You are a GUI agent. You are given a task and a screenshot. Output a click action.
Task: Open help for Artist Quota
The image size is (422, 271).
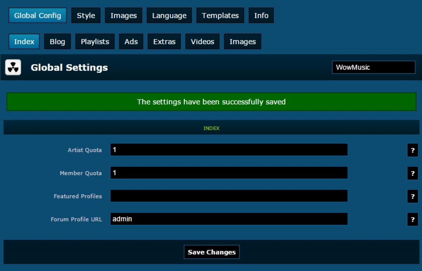(x=412, y=150)
